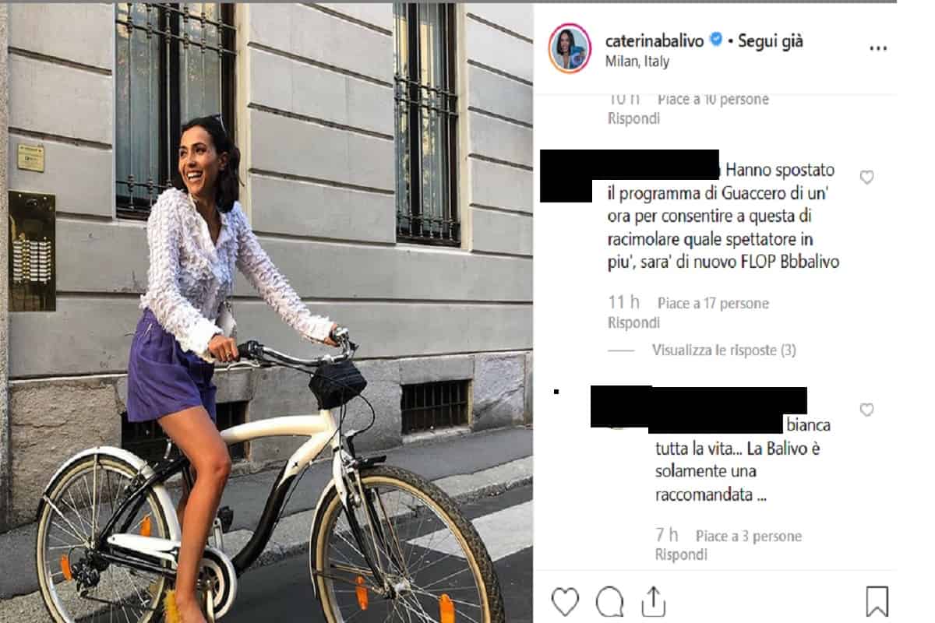Open the caterinabalivo username link

click(x=654, y=40)
